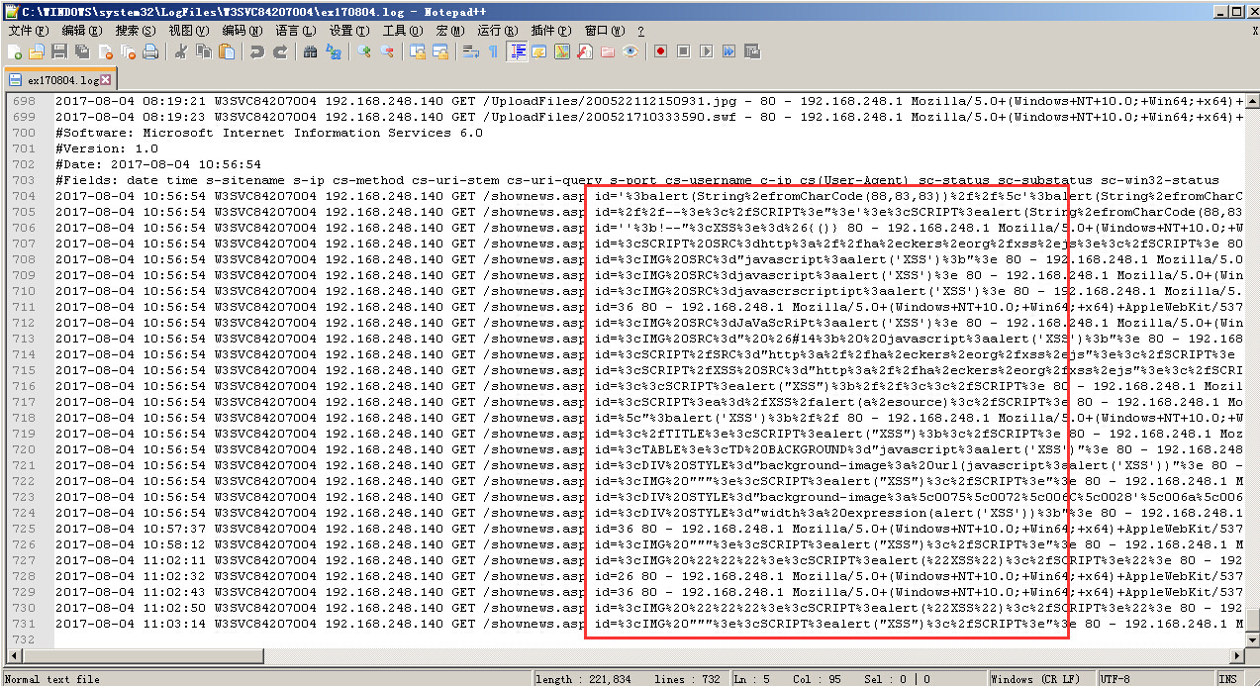Start macro recording red button

click(660, 51)
